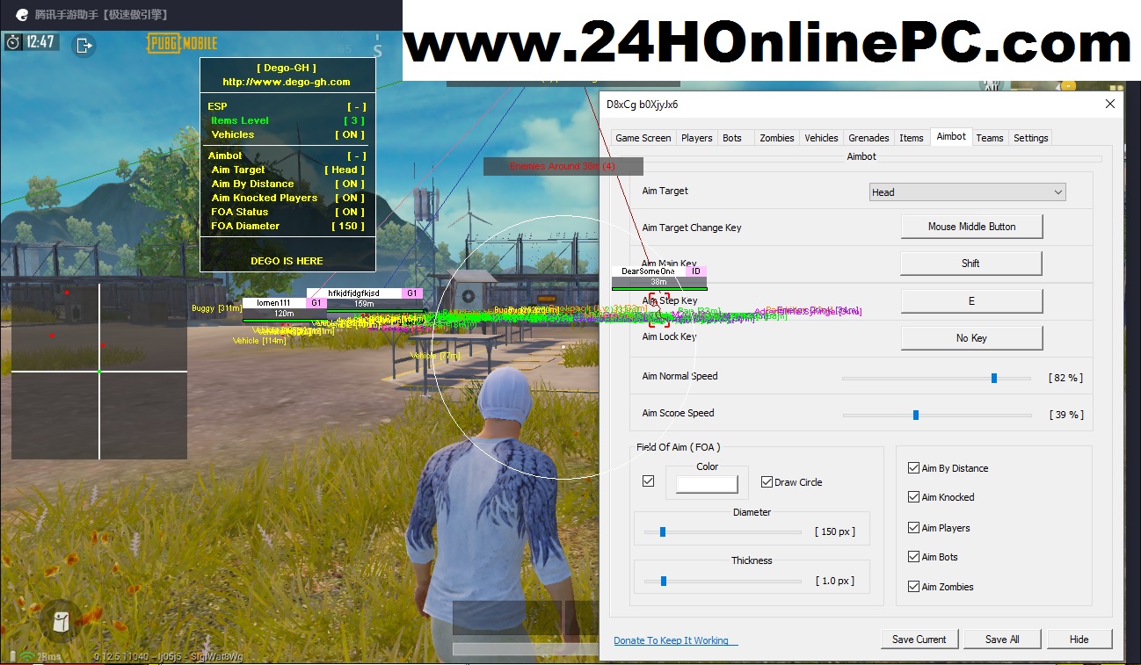
Task: Disable Aim By Distance checkbox
Action: (913, 468)
